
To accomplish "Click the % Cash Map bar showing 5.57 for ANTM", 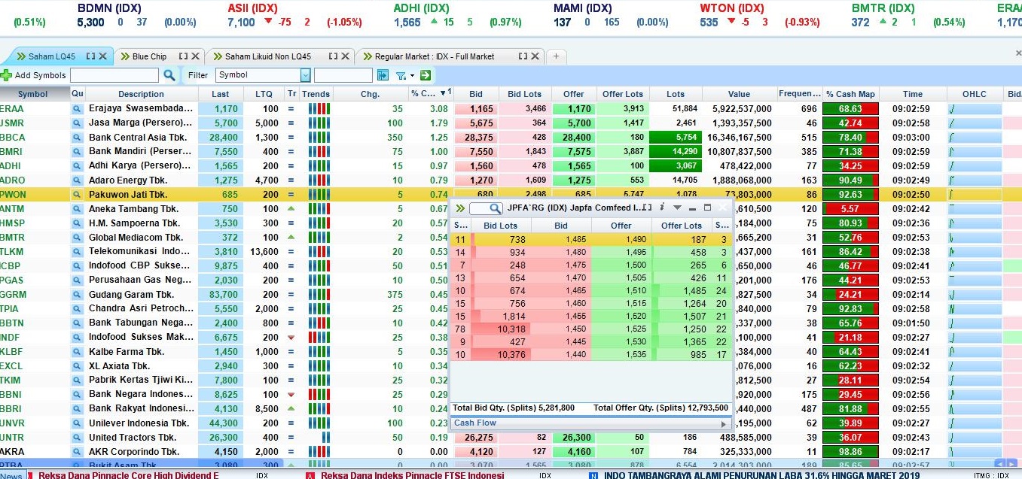I will 850,209.
